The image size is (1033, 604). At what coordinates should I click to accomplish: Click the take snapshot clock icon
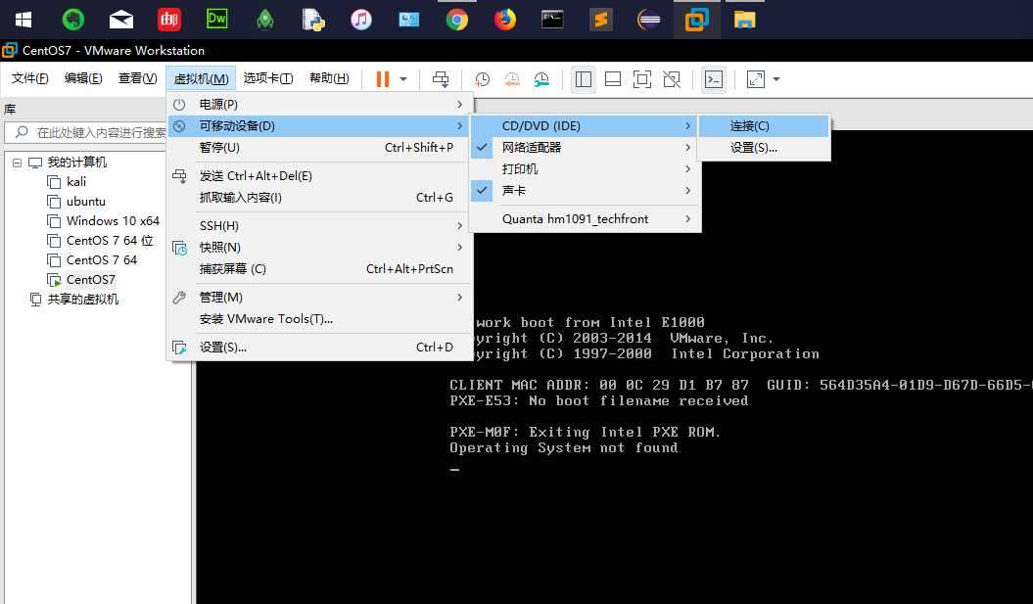coord(483,79)
